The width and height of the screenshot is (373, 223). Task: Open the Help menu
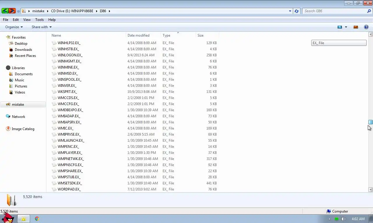click(x=52, y=20)
